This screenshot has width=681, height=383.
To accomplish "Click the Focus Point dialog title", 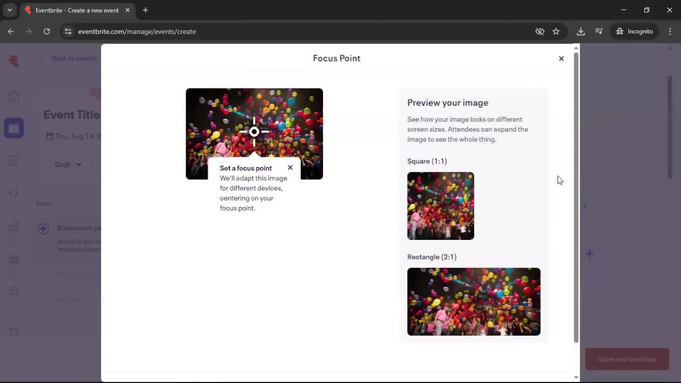I will pos(337,59).
